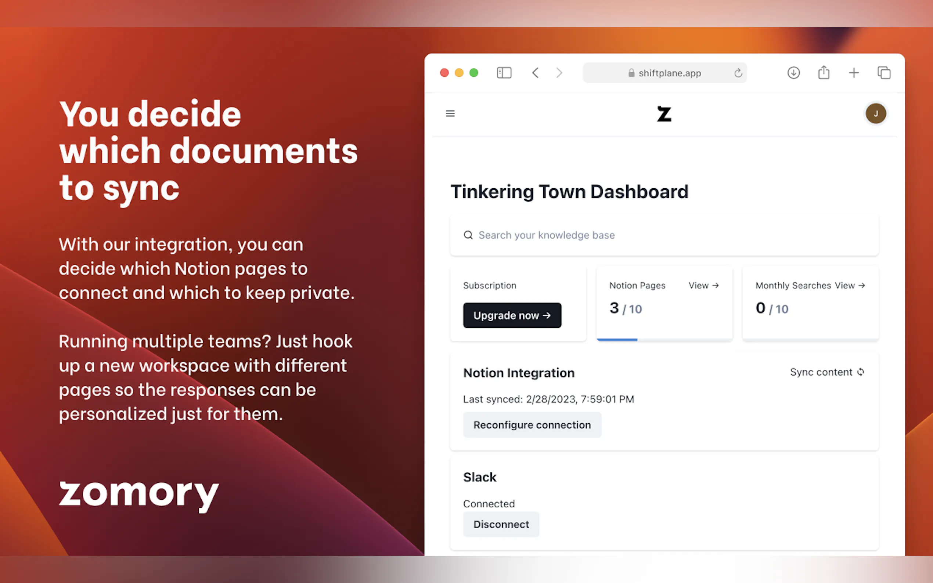Click the knowledge base search field

pos(663,235)
